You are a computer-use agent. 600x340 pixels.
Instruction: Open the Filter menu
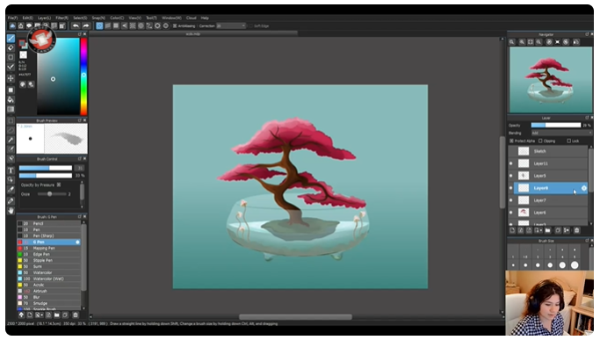(62, 18)
